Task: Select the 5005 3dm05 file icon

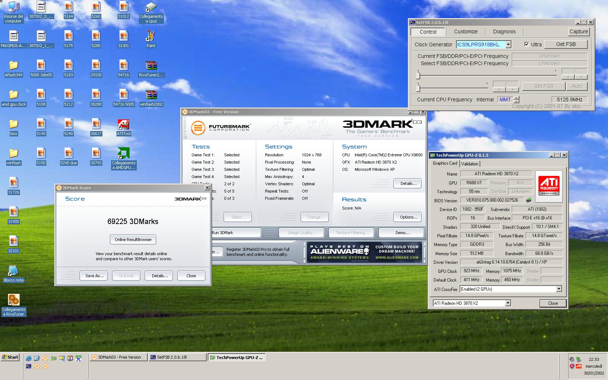Action: 41,69
